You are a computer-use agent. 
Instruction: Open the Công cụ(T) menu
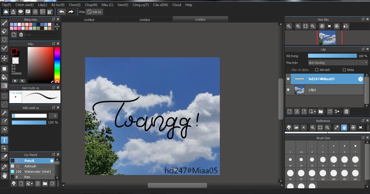click(141, 5)
